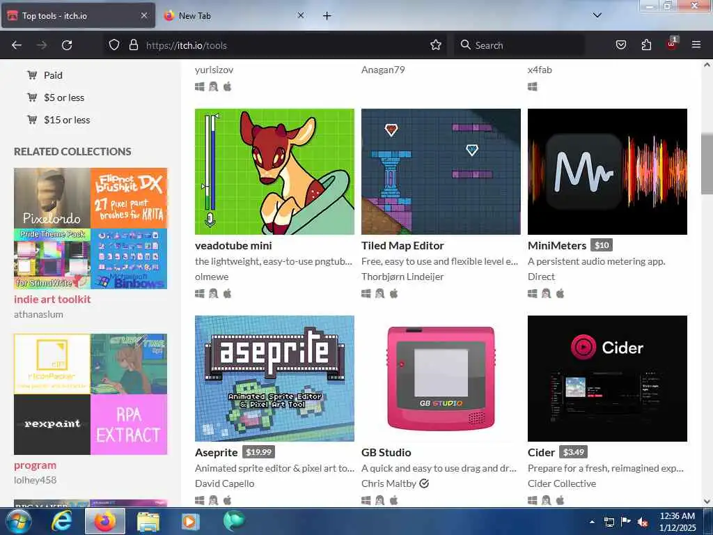The height and width of the screenshot is (535, 713).
Task: Reload the page with the refresh icon
Action: [67, 45]
